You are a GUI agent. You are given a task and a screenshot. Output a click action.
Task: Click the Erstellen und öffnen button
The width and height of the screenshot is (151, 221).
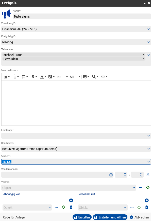coord(110,217)
